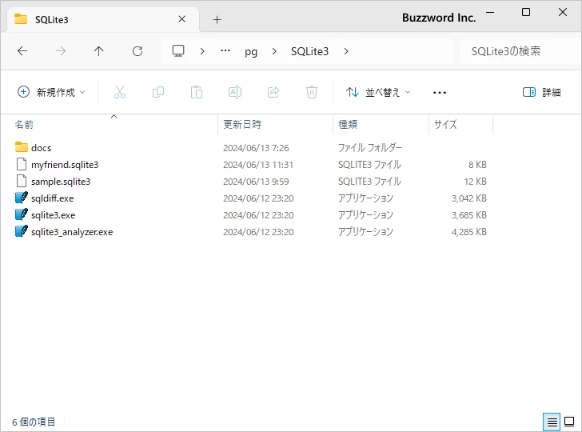
Task: Share the file using share icon
Action: click(273, 92)
